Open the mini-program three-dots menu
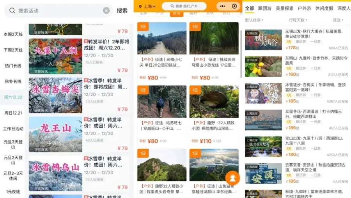351x198 pixels. [222, 6]
